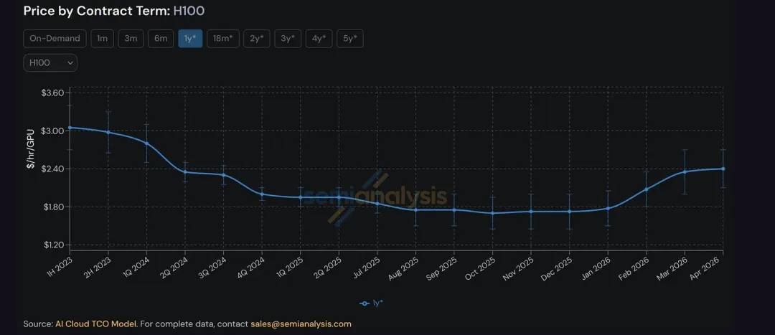775x335 pixels.
Task: Select the 2y* term option
Action: click(x=256, y=39)
